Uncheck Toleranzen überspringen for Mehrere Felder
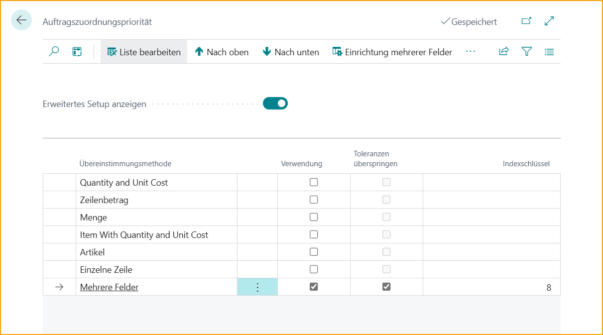The height and width of the screenshot is (335, 603). tap(386, 287)
